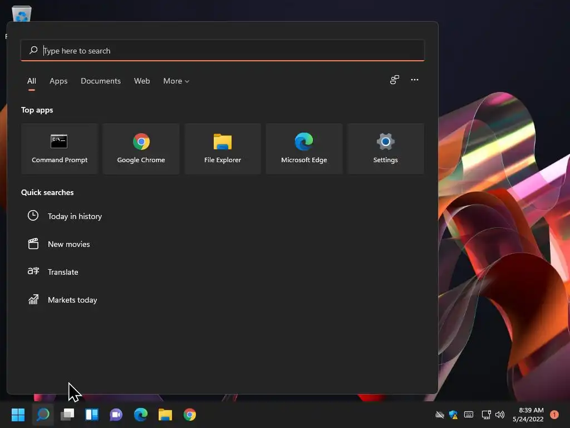Open Teams Chat from the taskbar
570x428 pixels.
pyautogui.click(x=116, y=415)
